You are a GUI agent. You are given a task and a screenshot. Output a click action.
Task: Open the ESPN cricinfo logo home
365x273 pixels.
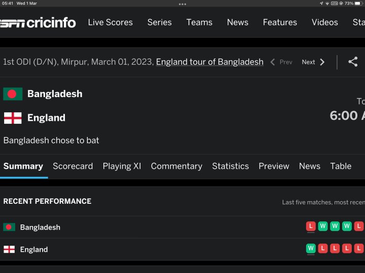[38, 23]
